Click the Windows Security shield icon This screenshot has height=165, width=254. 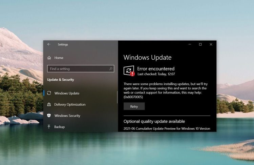coord(49,116)
